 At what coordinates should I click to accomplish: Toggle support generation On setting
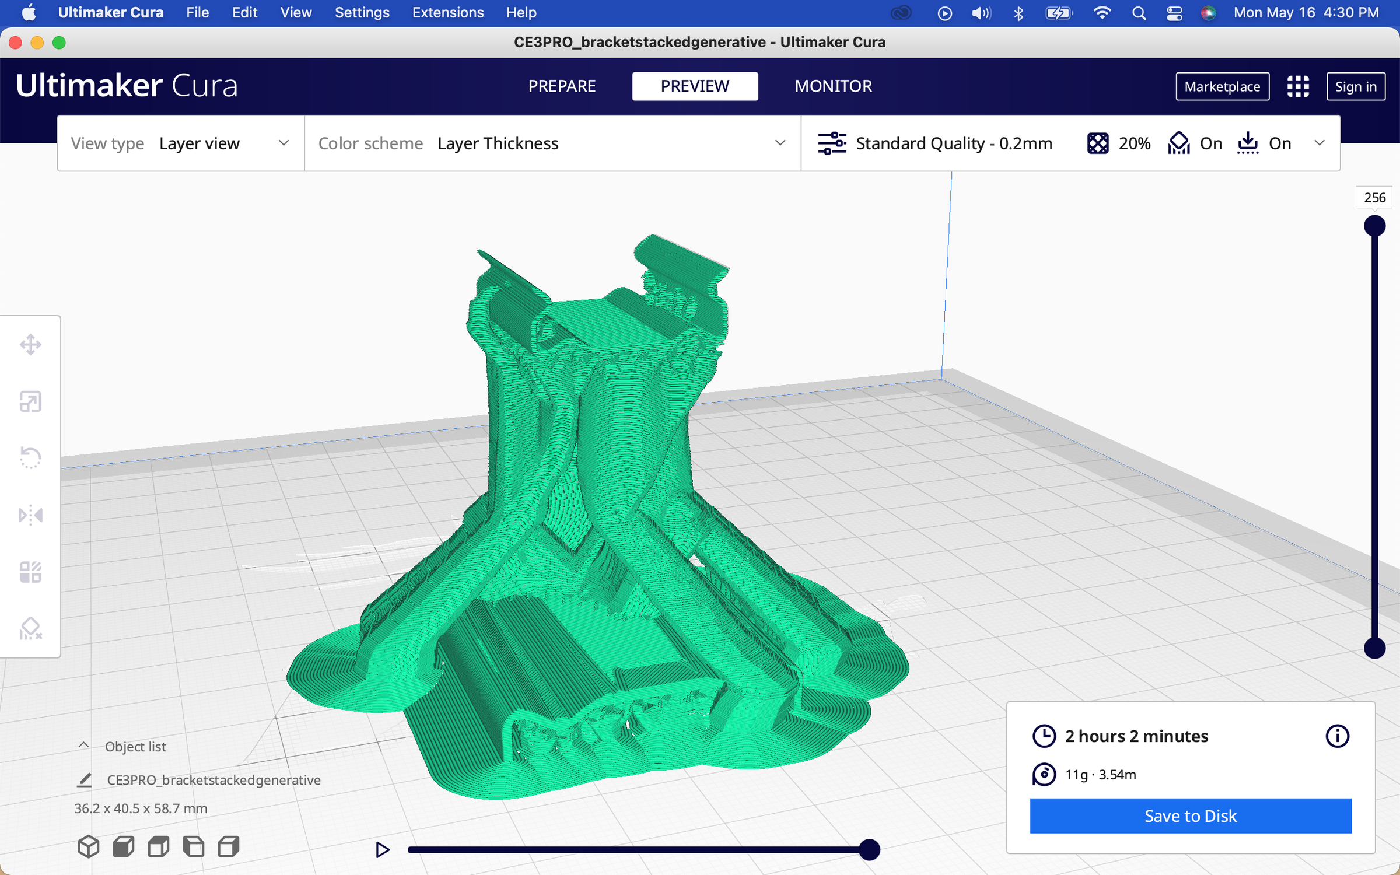(x=1195, y=143)
